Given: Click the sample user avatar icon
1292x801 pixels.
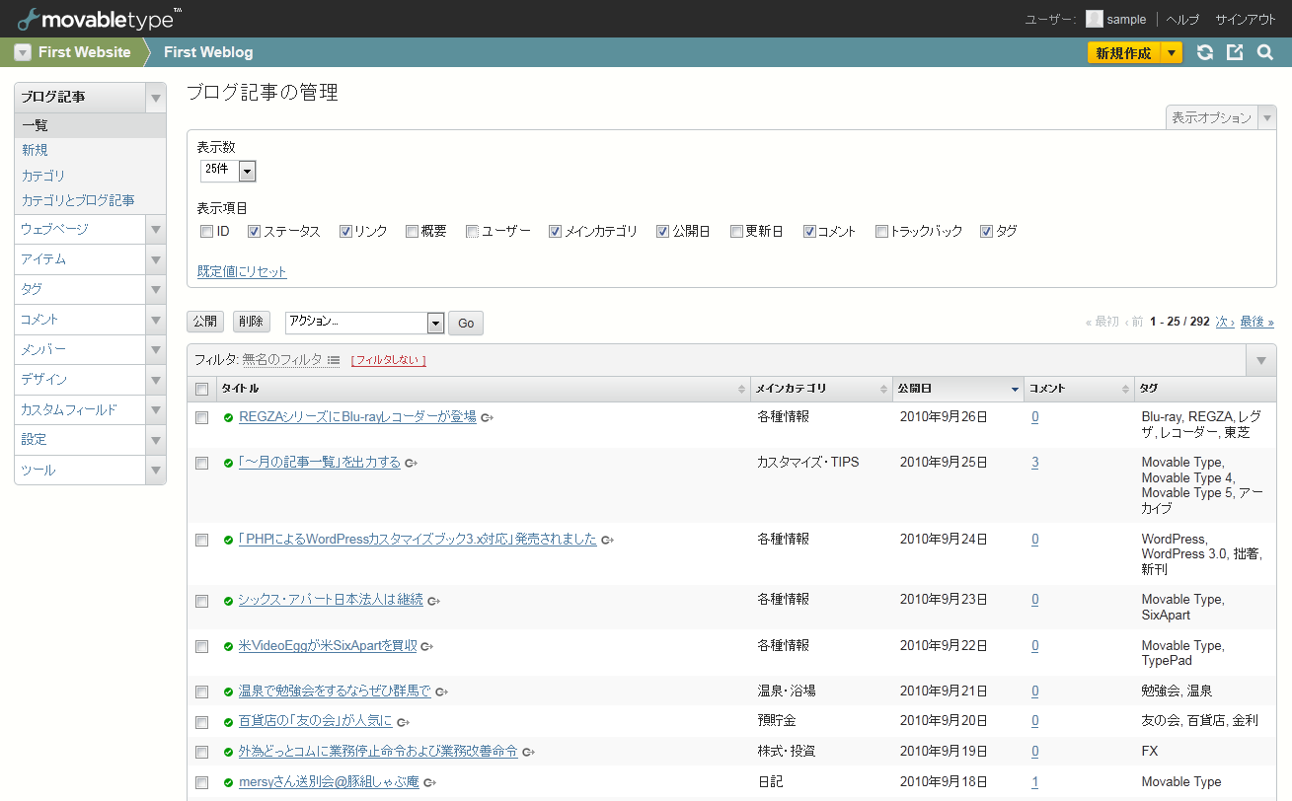Looking at the screenshot, I should 1094,19.
